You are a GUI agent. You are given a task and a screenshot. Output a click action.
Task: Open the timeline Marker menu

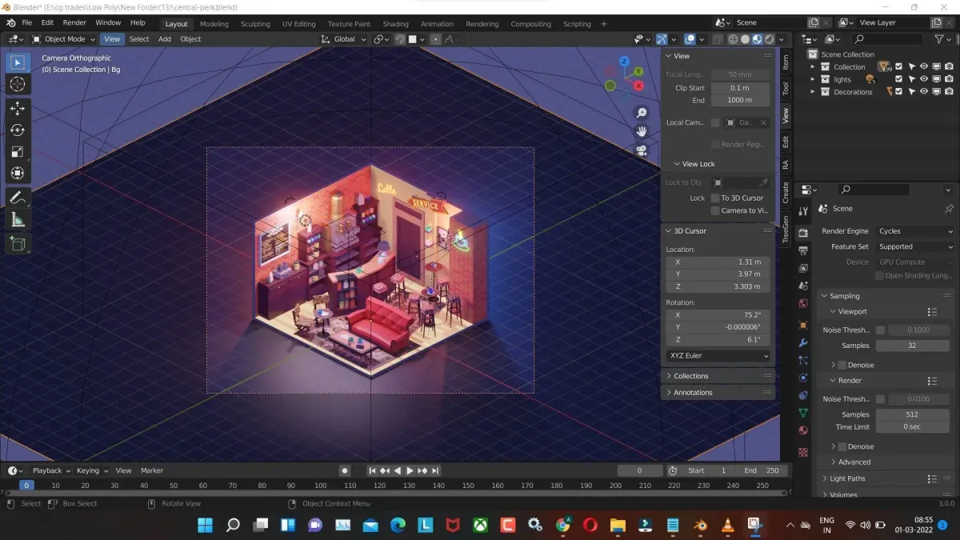[x=152, y=471]
